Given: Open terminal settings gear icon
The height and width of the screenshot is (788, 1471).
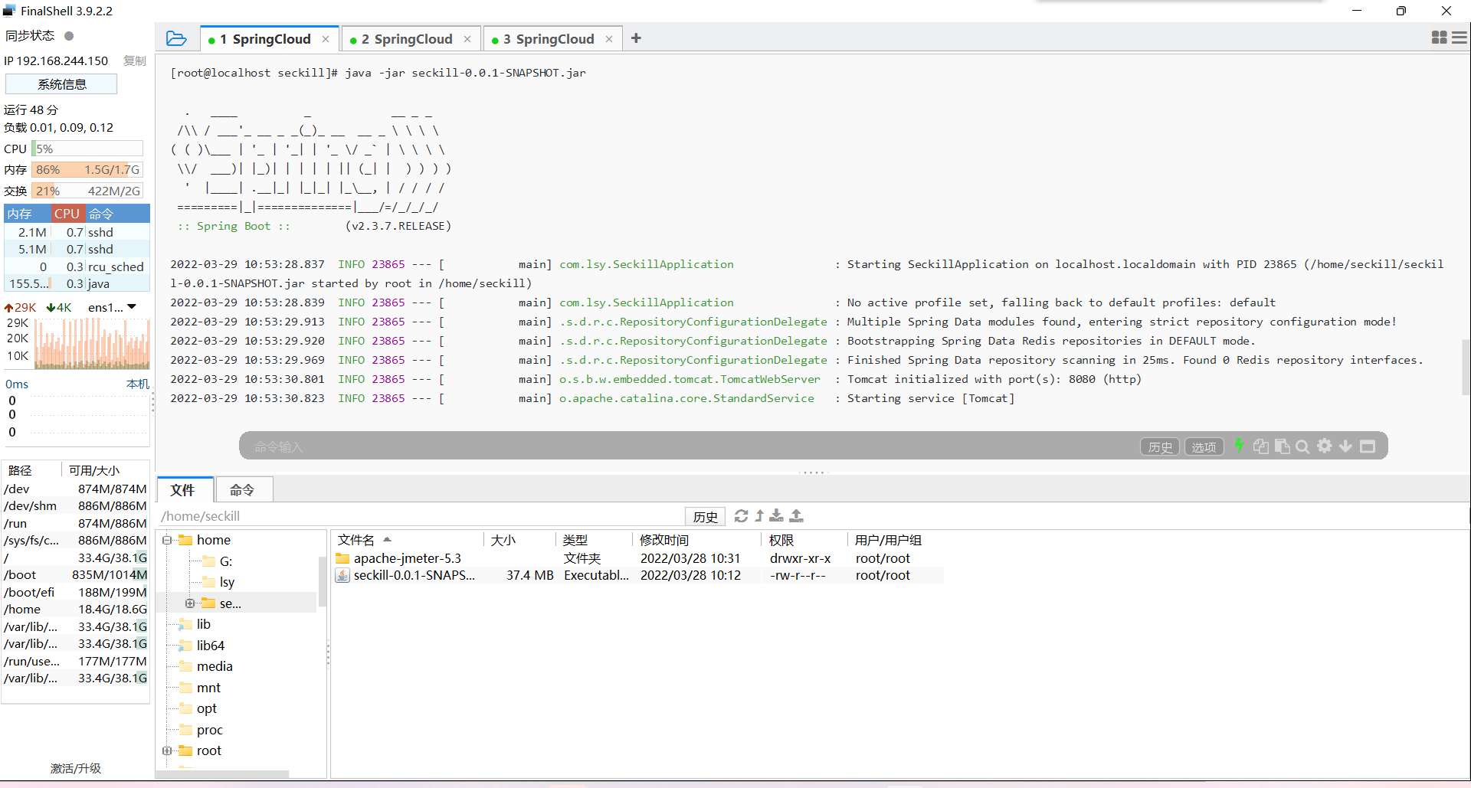Looking at the screenshot, I should coord(1324,446).
